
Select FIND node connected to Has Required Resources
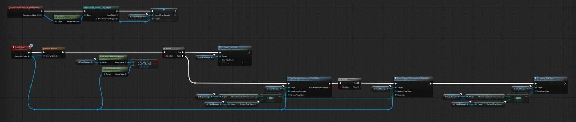[270, 98]
